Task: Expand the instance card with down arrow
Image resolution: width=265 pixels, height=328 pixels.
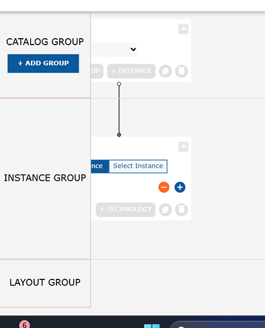Action: pyautogui.click(x=184, y=146)
